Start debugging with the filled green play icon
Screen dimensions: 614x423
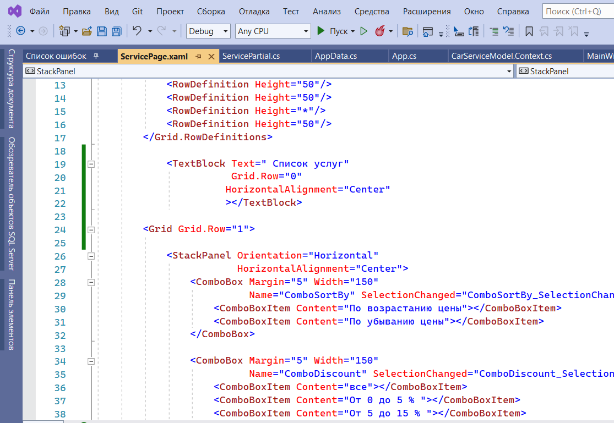pyautogui.click(x=320, y=30)
